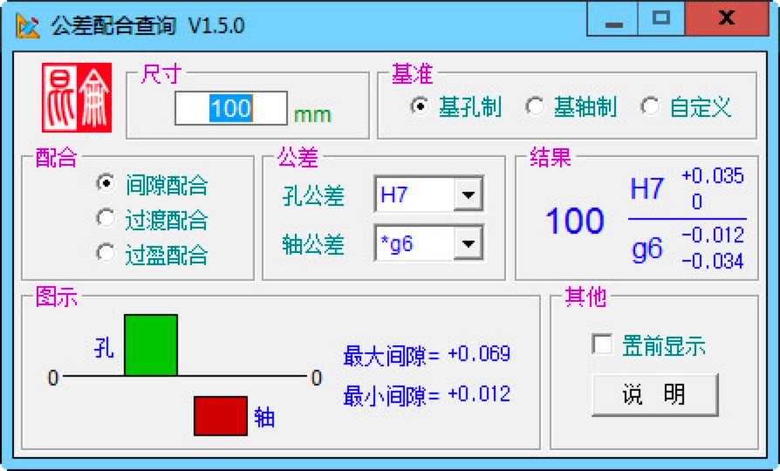Viewport: 780px width, 471px height.
Task: Click the 孔 label beside green bar
Action: [104, 347]
